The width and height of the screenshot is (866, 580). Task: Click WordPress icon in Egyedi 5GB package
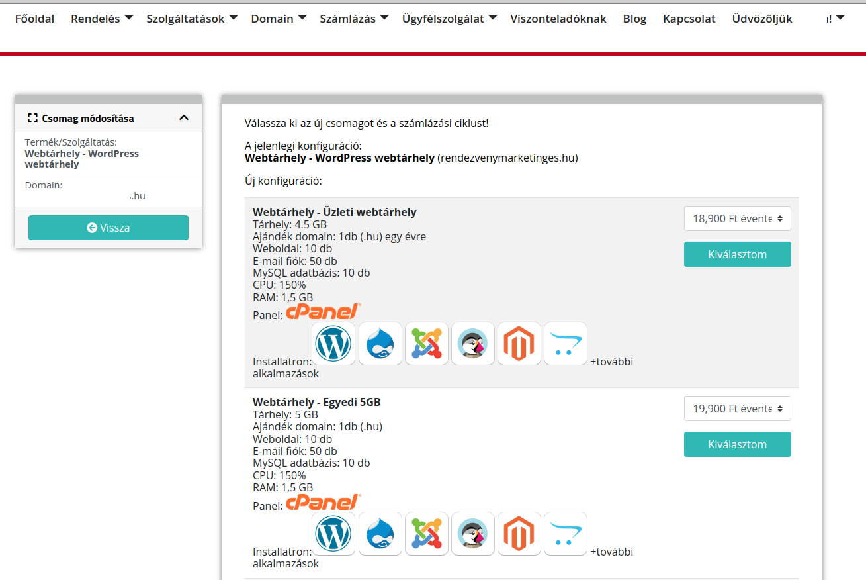point(333,534)
